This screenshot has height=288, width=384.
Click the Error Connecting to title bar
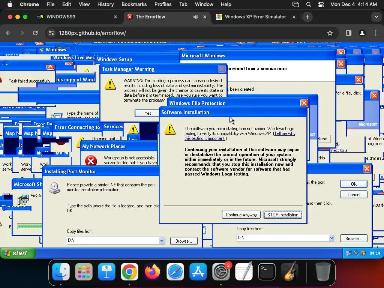coord(77,127)
